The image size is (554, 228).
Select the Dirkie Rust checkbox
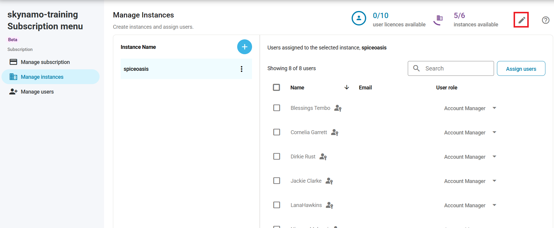click(x=276, y=156)
